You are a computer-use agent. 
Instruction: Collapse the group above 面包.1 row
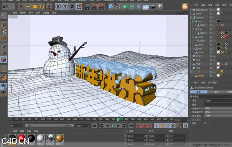coord(193,22)
